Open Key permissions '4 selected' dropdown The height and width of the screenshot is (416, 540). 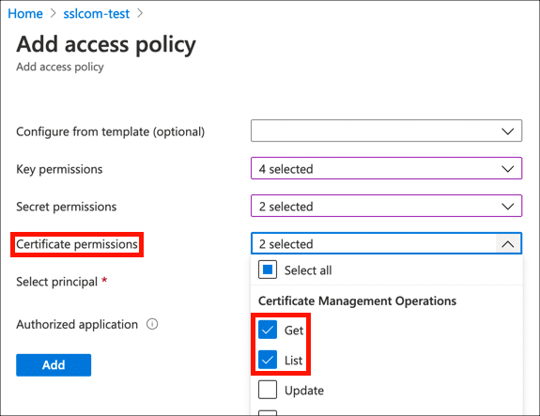(386, 168)
